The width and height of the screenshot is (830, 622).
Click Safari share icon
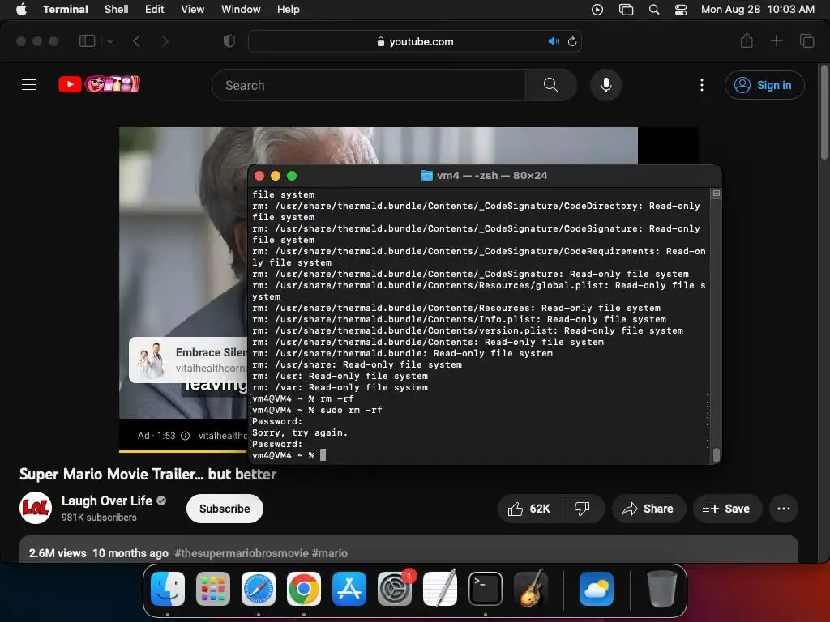click(747, 40)
